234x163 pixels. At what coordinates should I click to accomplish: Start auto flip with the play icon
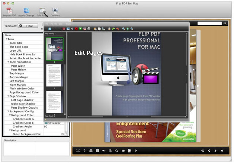coord(136,151)
